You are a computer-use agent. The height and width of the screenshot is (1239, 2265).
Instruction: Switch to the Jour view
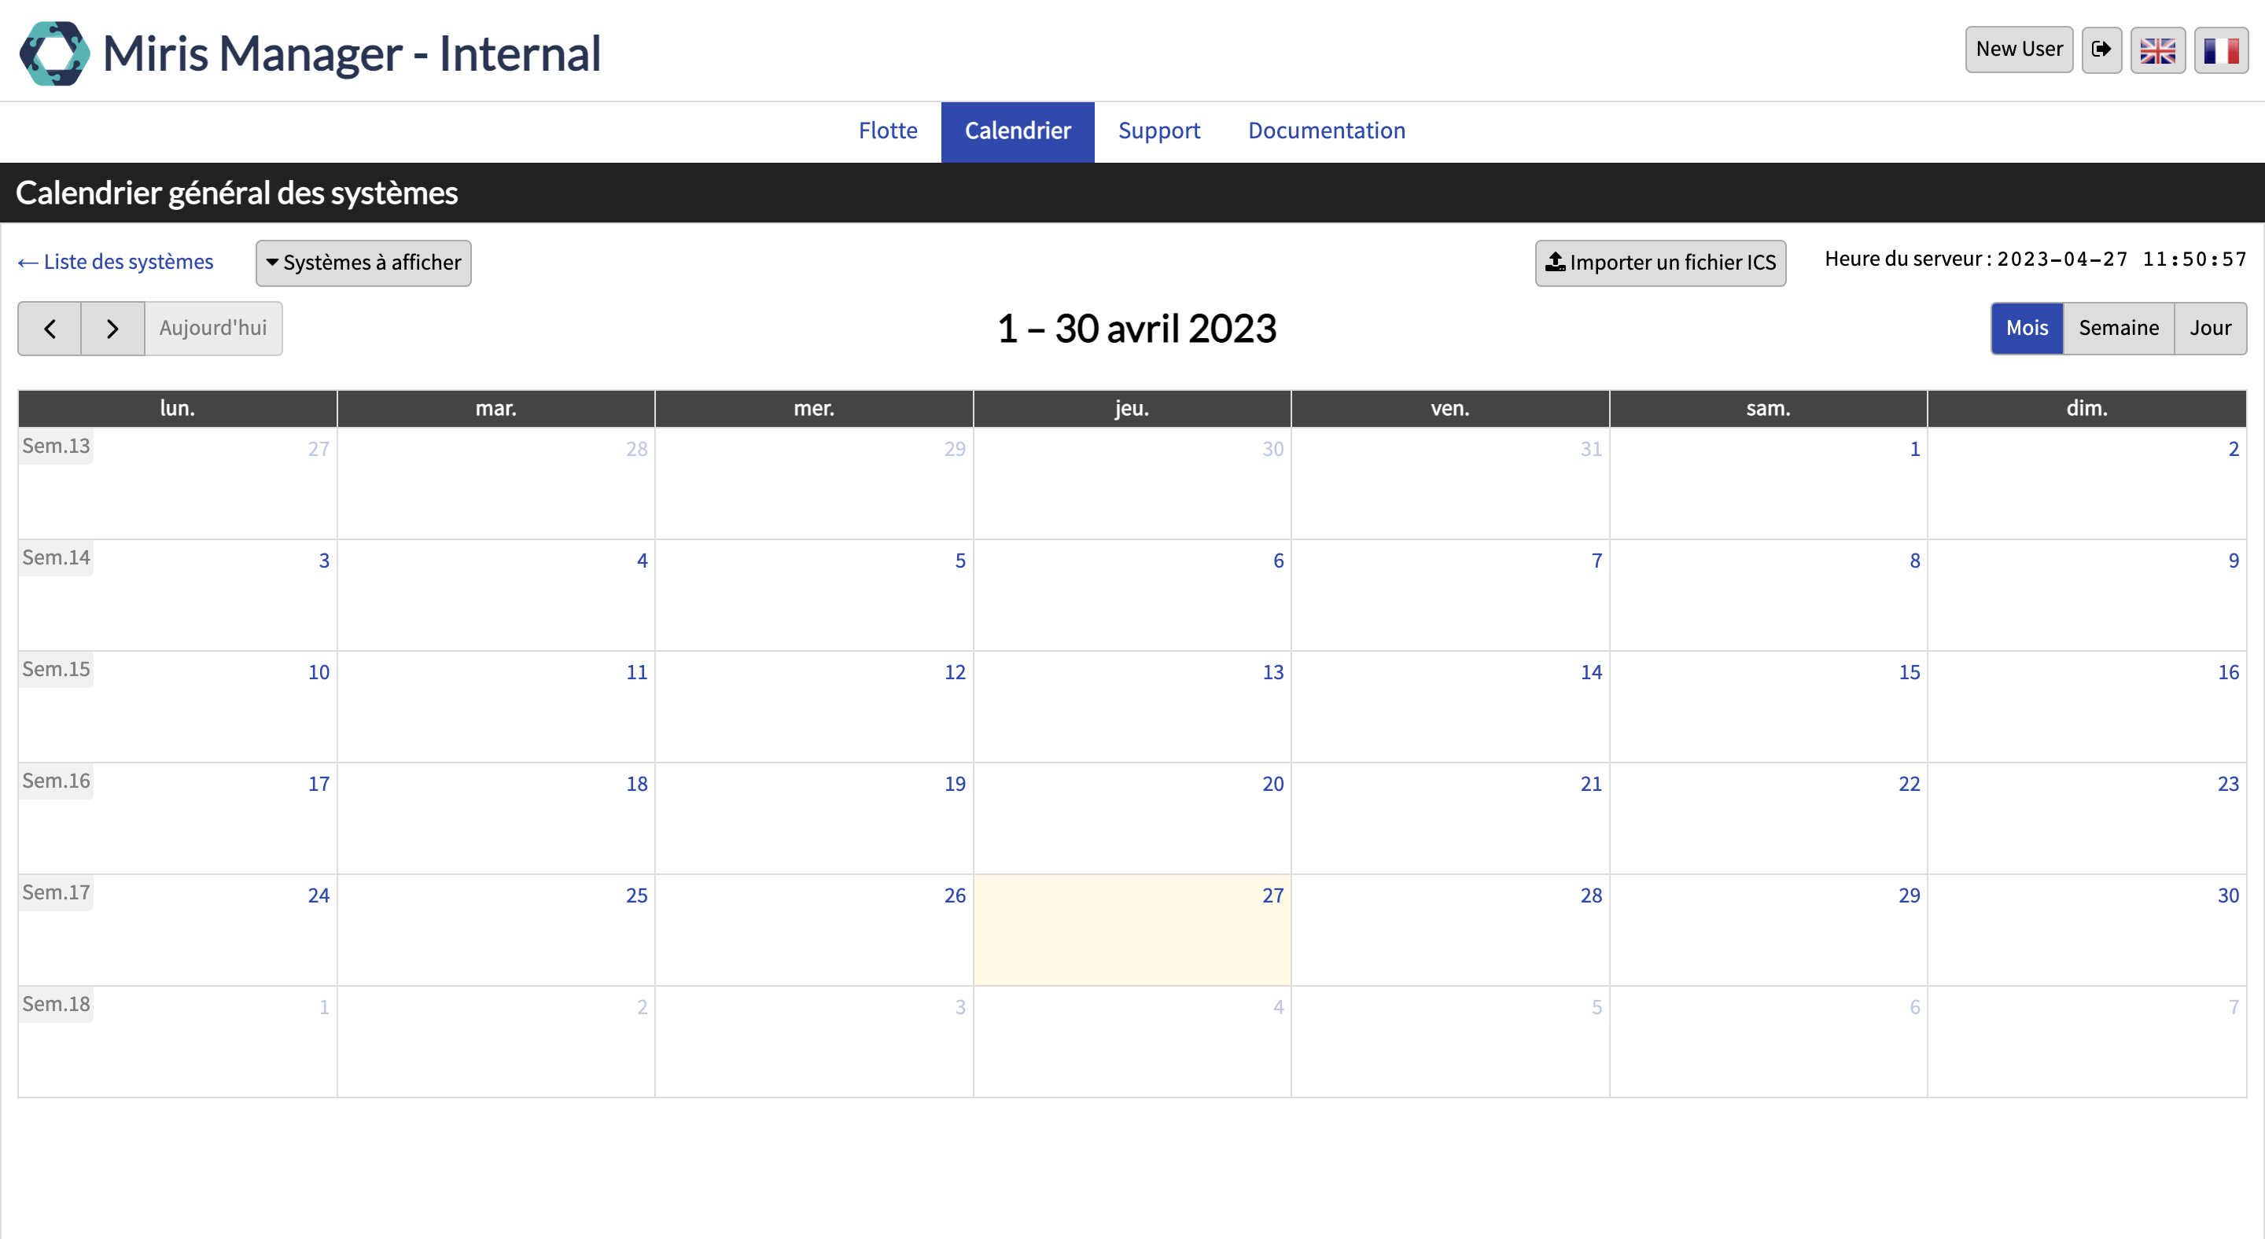(x=2210, y=328)
